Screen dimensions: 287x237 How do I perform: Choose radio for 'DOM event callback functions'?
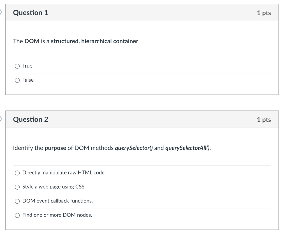tap(17, 201)
